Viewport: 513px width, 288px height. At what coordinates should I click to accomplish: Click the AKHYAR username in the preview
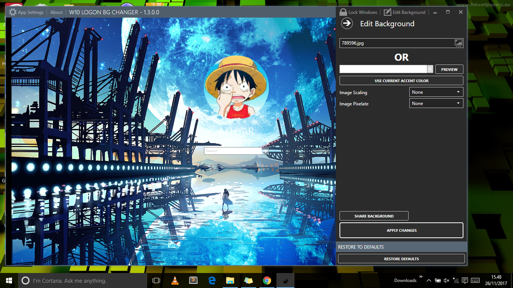tap(237, 131)
